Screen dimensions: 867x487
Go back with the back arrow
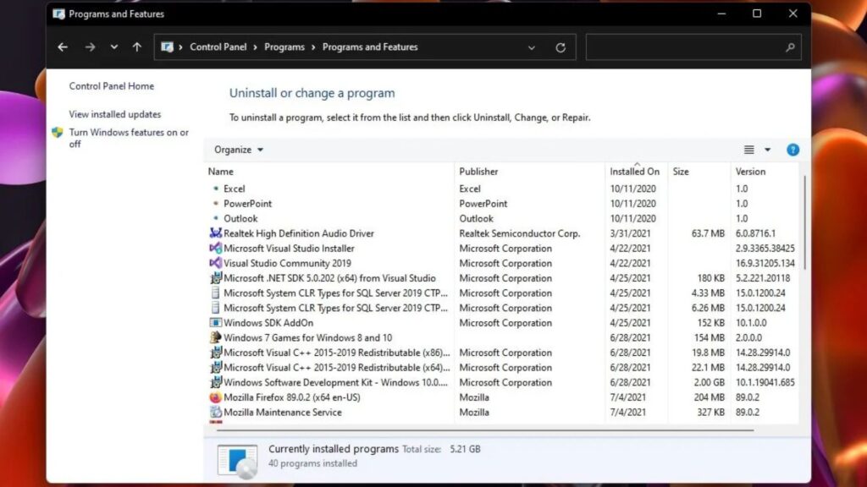[63, 47]
